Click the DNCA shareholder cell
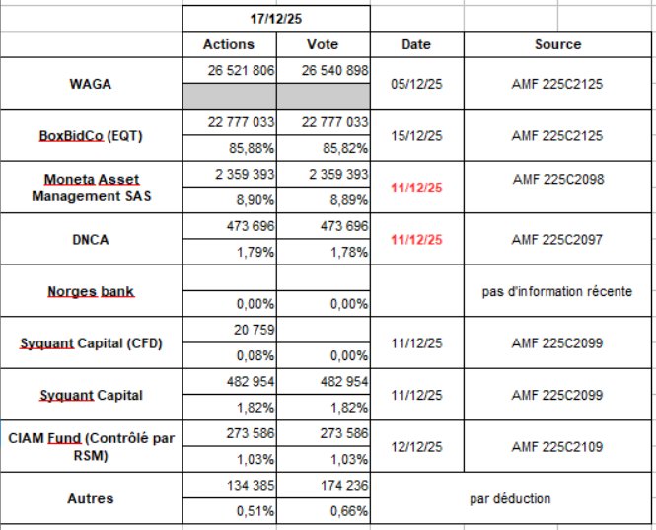 pos(91,240)
